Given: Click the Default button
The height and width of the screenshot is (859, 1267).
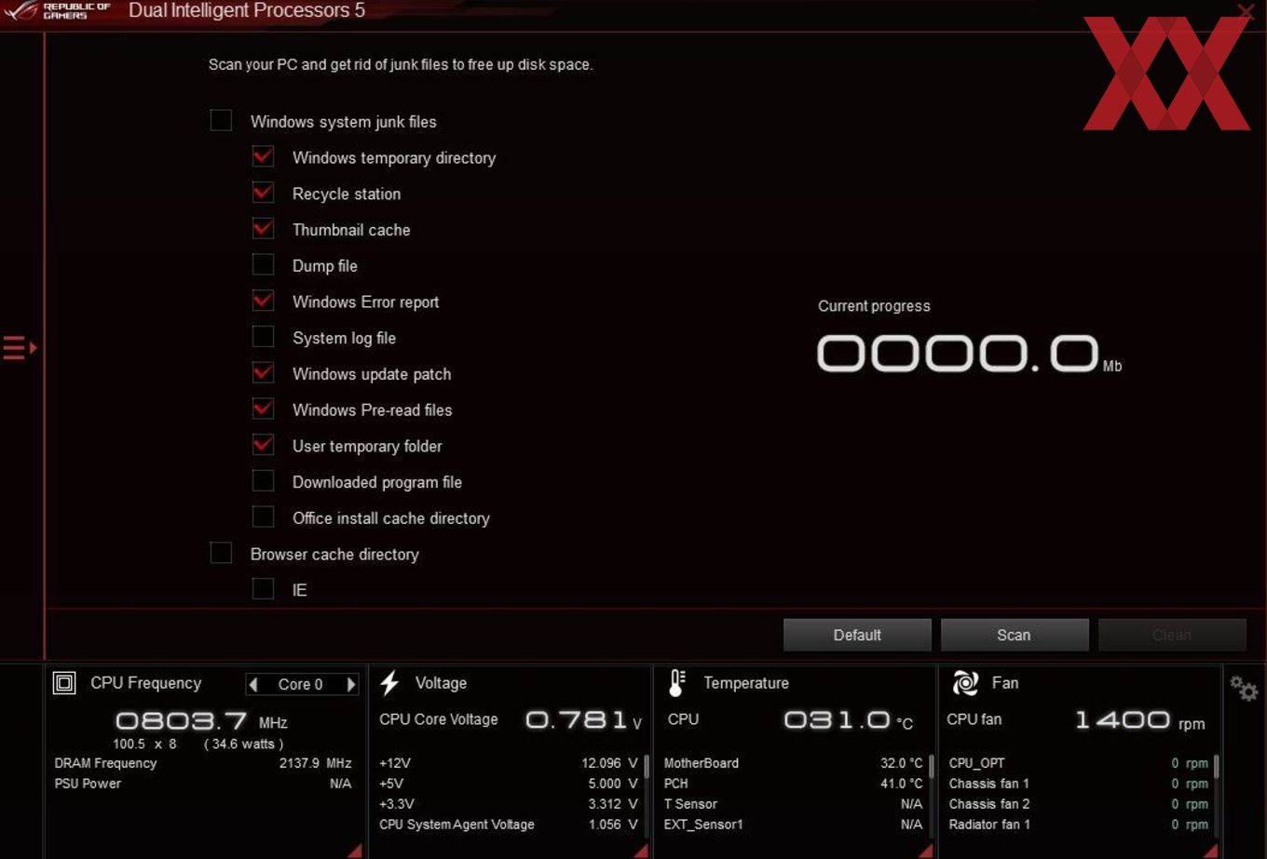Looking at the screenshot, I should point(857,635).
